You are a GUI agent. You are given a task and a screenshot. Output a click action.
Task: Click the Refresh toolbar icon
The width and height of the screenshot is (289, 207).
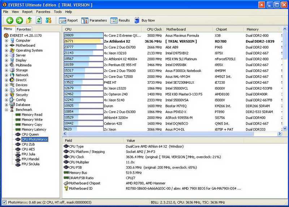pyautogui.click(x=39, y=21)
